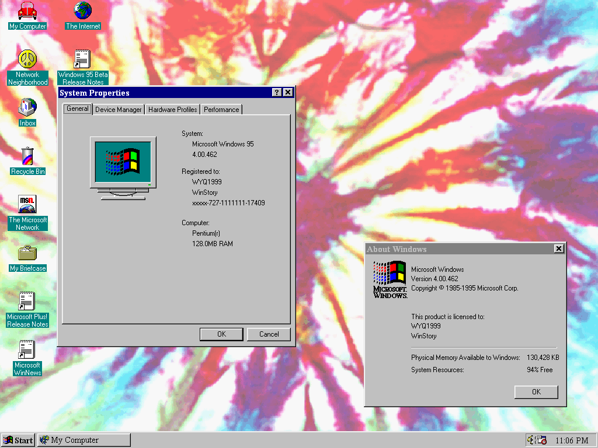This screenshot has width=598, height=448.
Task: Select My Computer taskbar button
Action: (x=84, y=440)
